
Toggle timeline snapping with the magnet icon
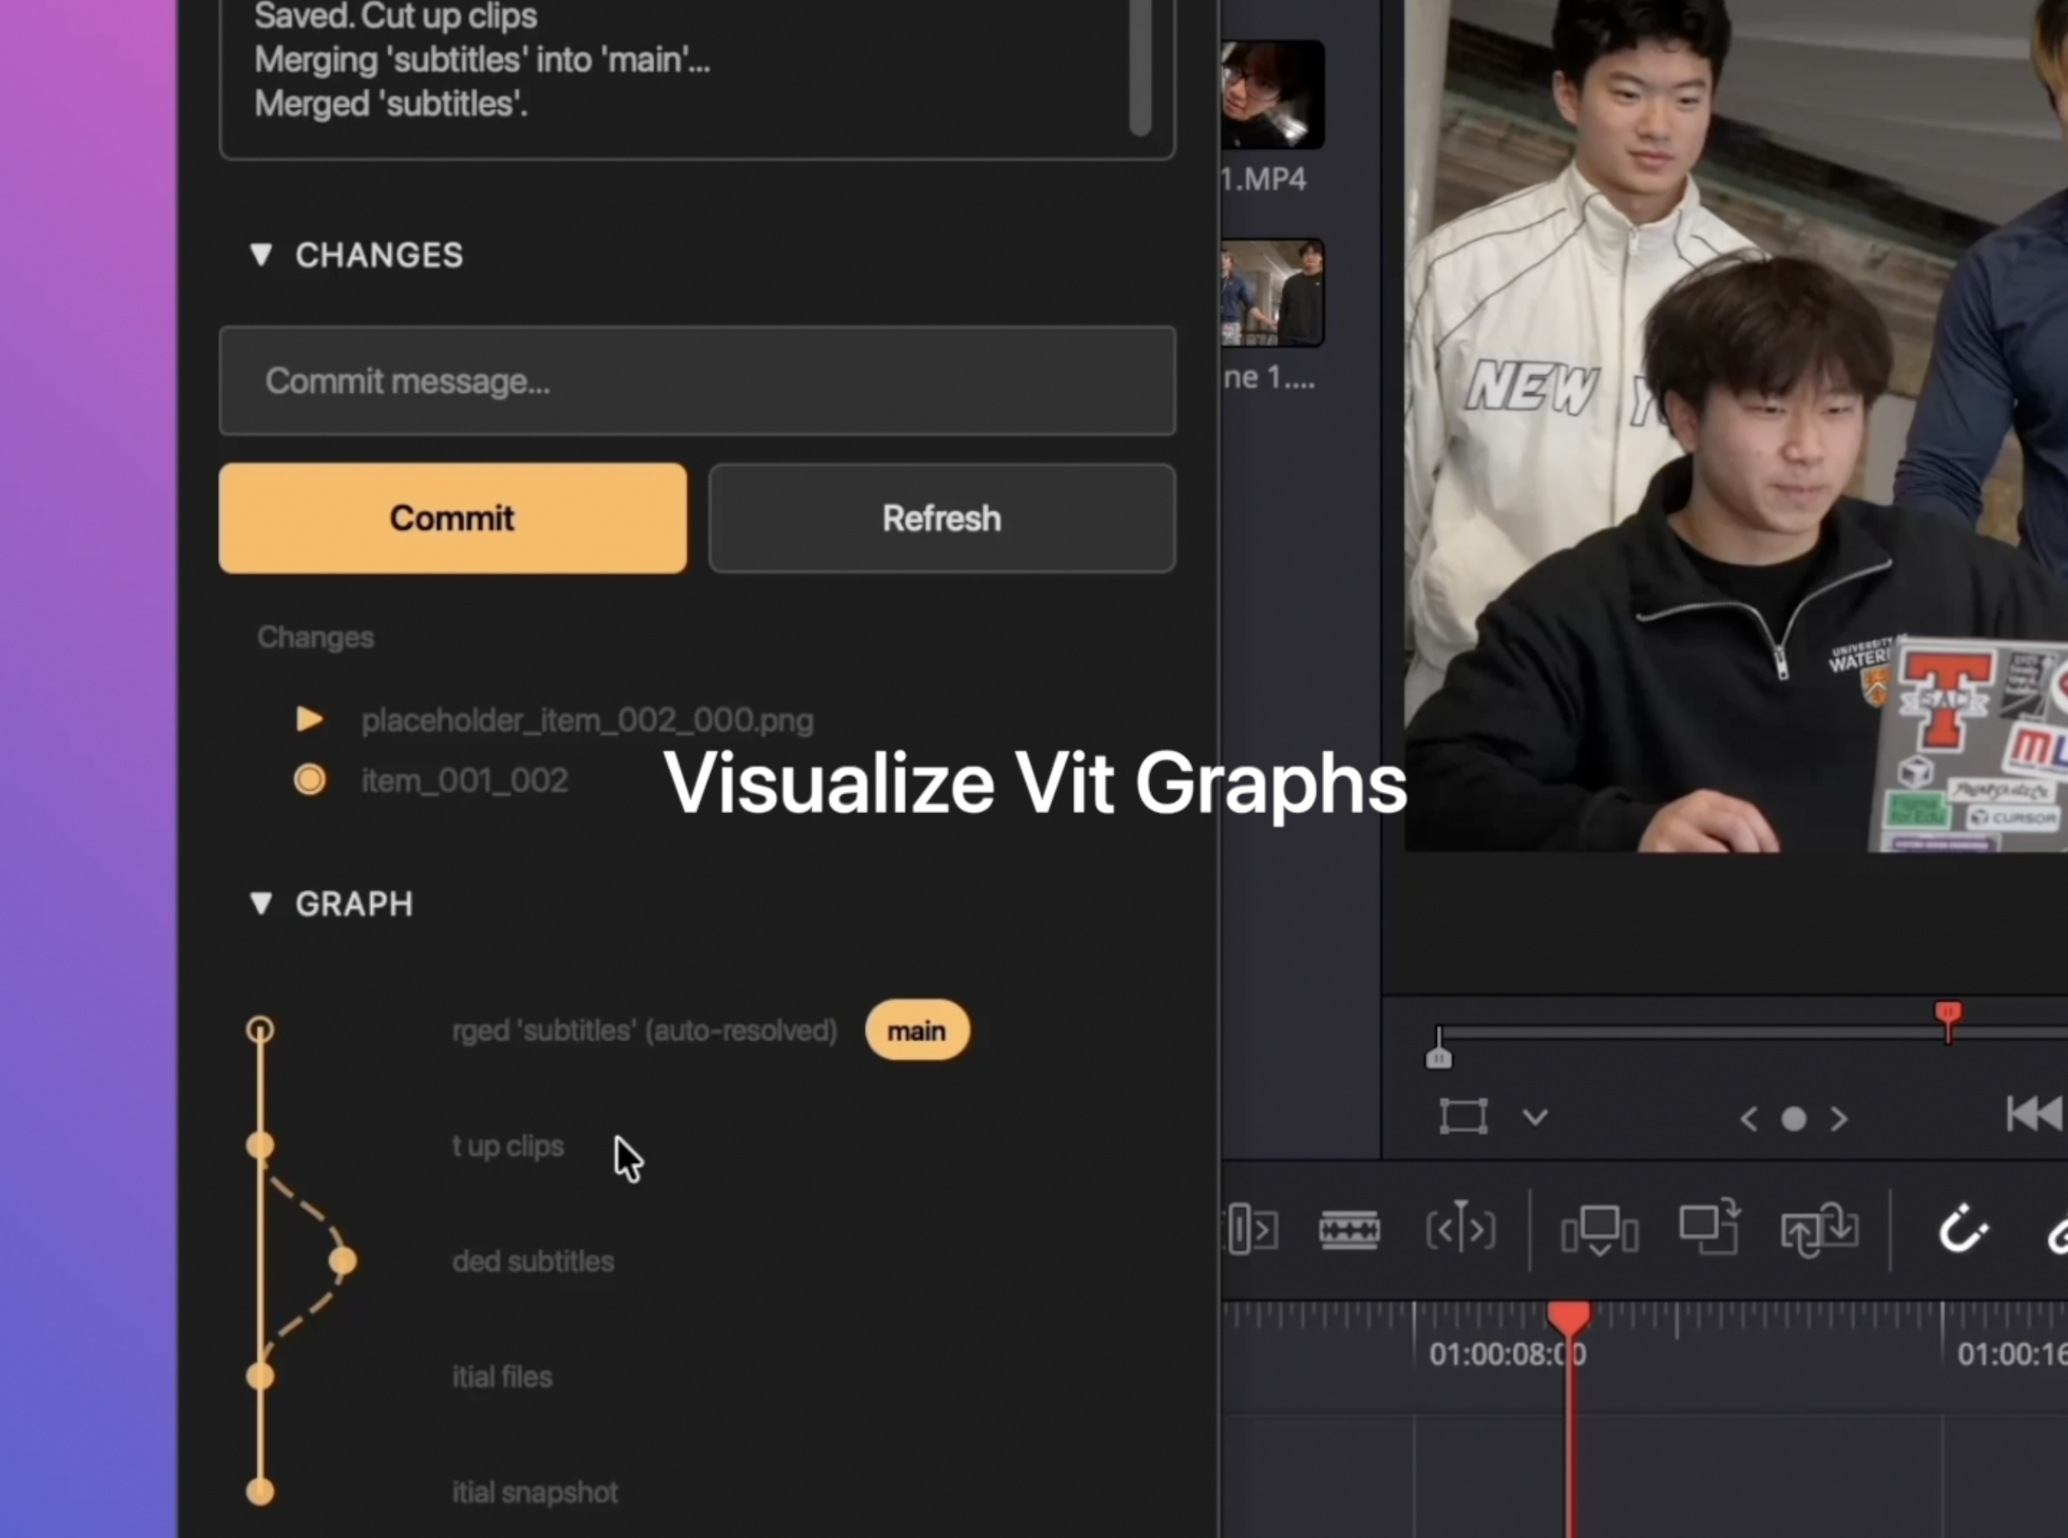click(x=1965, y=1229)
